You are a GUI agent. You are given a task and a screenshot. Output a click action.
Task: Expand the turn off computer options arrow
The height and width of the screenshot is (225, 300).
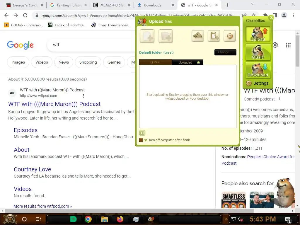pyautogui.click(x=146, y=140)
